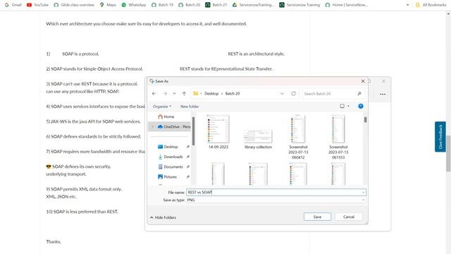Go back in Save As dialog
Screen dimensions: 451x254
coord(154,94)
